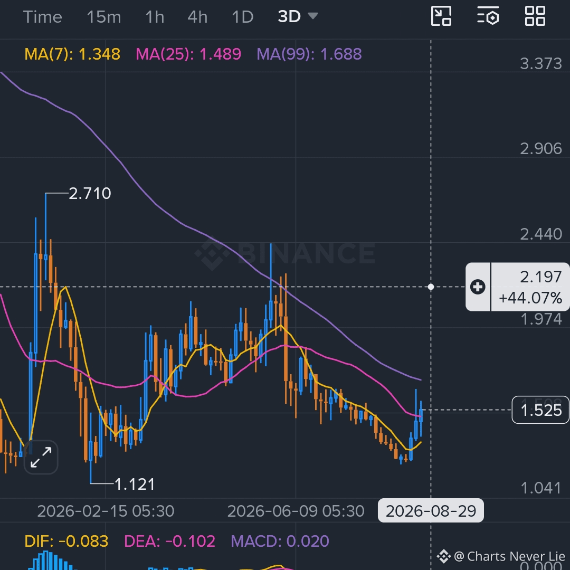Click the 3.373 price axis value
The width and height of the screenshot is (570, 570).
(x=541, y=64)
